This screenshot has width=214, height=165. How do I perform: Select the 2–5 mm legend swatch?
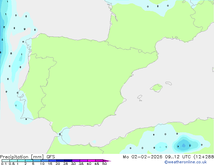pyautogui.click(x=29, y=161)
